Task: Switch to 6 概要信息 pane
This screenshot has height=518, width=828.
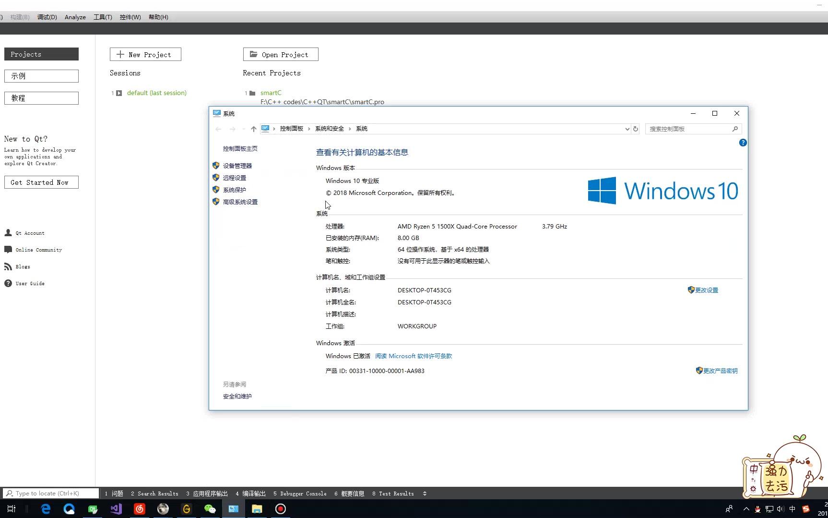Action: pos(349,494)
